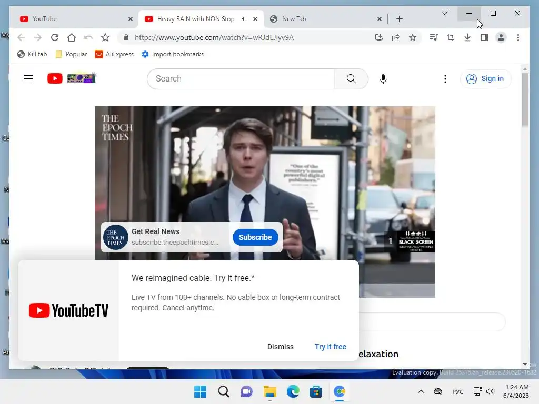Mute the Heavy RAIN tab audio
539x404 pixels.
pos(244,18)
